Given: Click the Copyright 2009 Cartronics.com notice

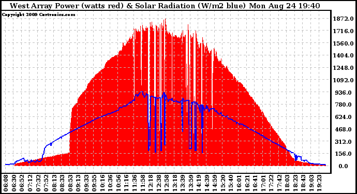Looking at the screenshot, I should [38, 14].
